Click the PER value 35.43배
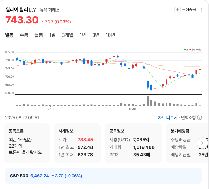 141,155
